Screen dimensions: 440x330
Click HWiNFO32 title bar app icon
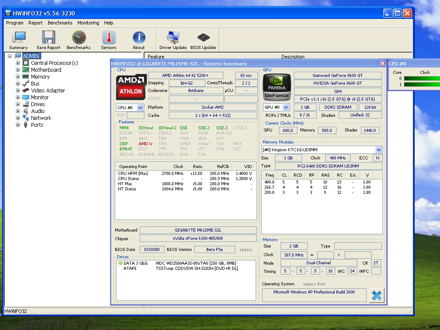8,13
